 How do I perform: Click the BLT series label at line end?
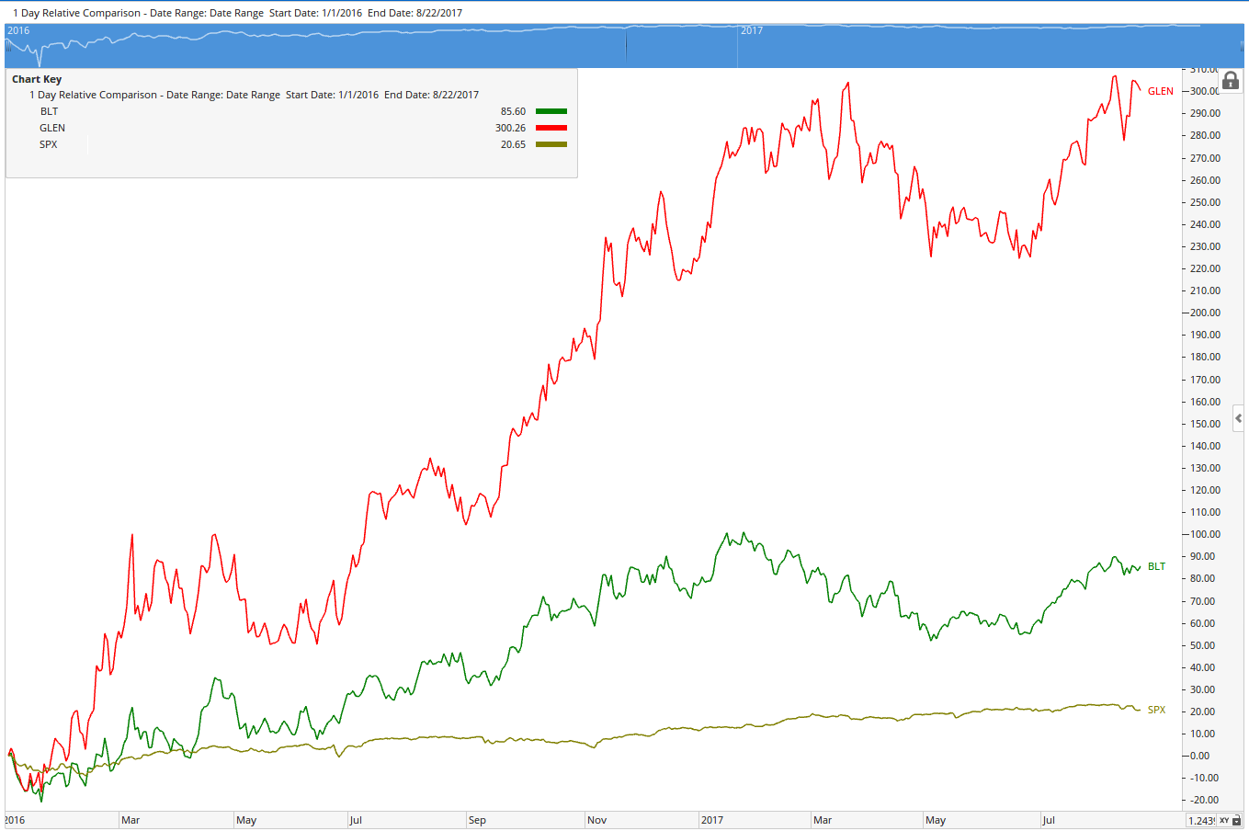point(1156,566)
